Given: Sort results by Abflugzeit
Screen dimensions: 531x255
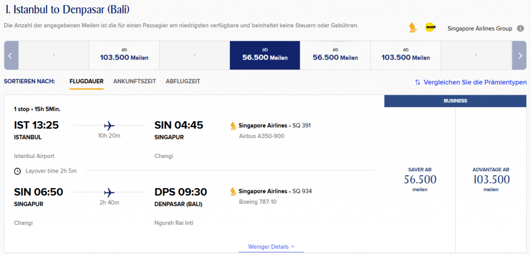Looking at the screenshot, I should point(183,81).
